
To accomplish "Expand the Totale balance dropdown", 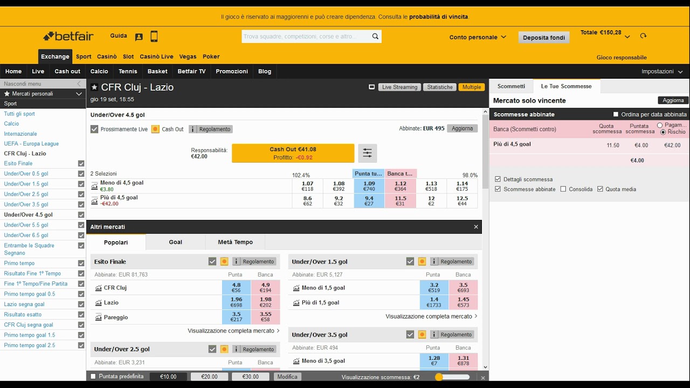I will pos(627,37).
